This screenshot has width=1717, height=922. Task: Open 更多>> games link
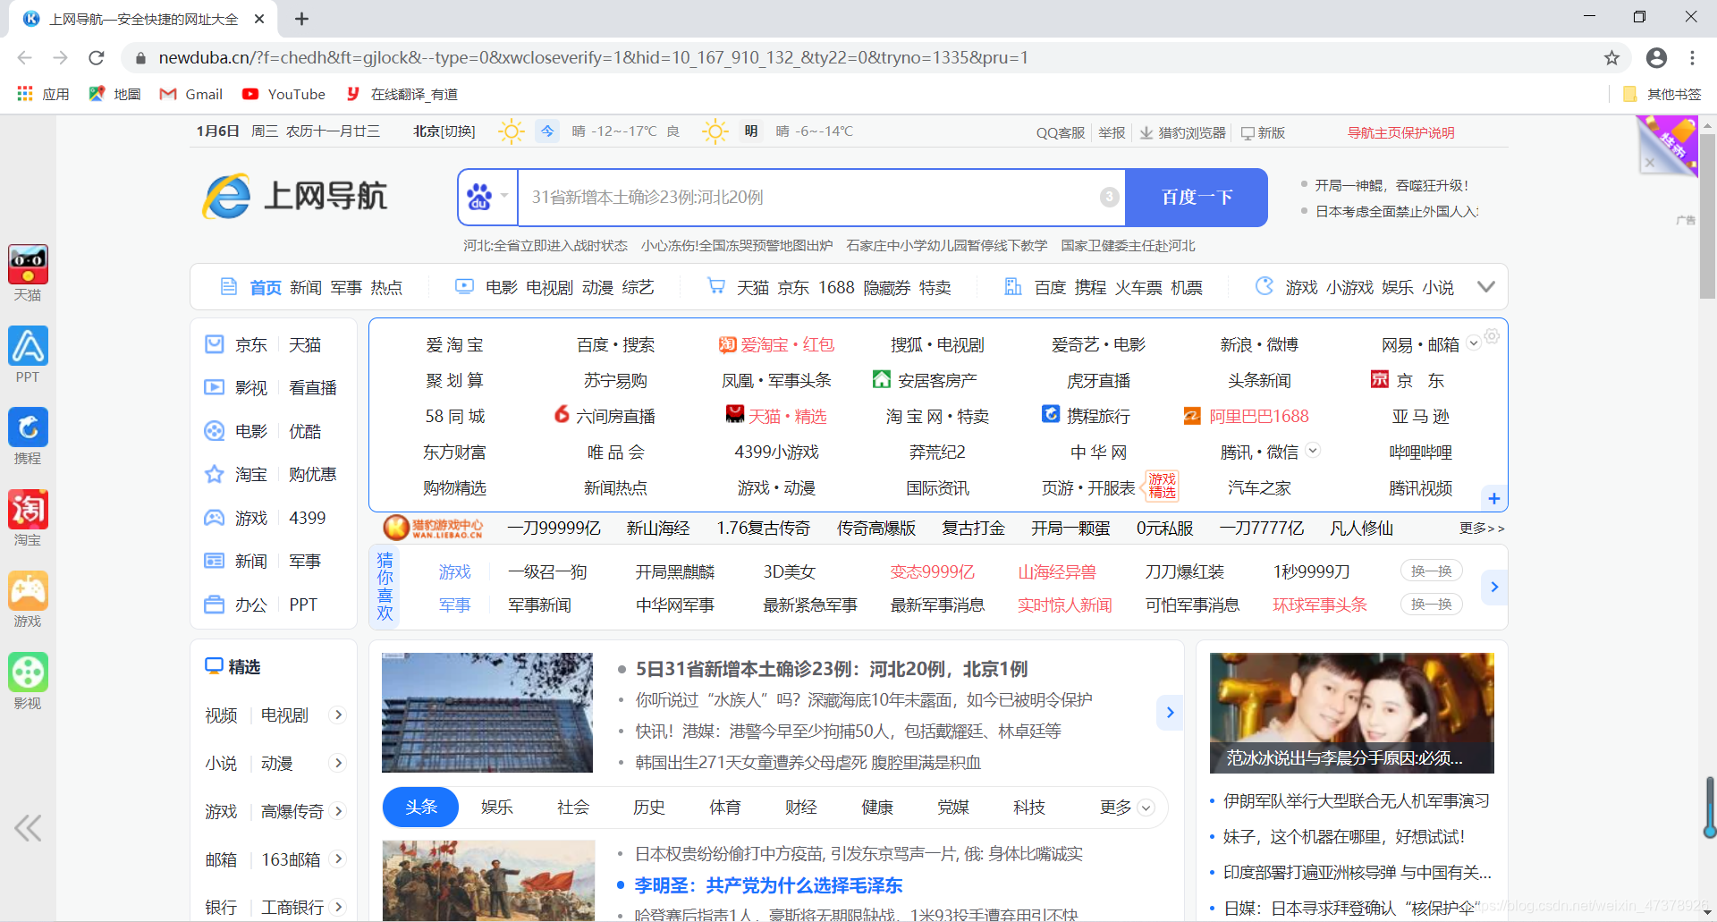(x=1482, y=529)
